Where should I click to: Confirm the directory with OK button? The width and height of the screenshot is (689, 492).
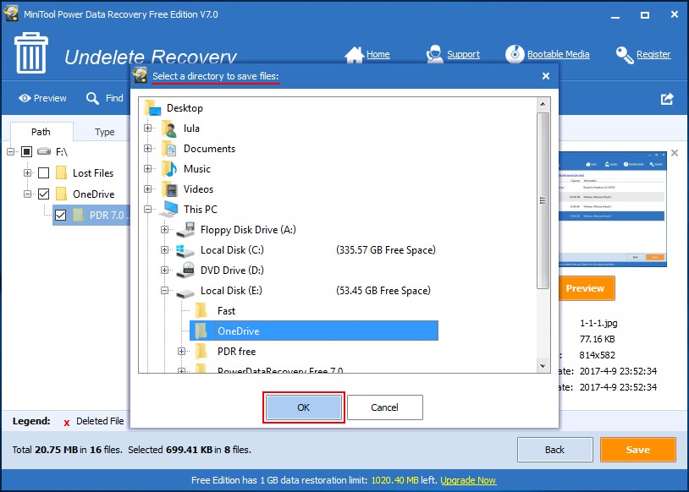303,407
